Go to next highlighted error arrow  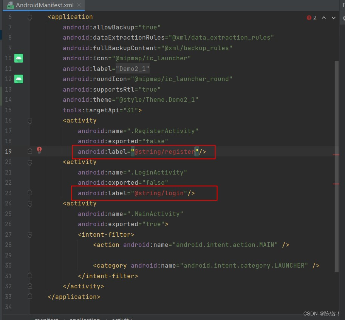click(334, 18)
